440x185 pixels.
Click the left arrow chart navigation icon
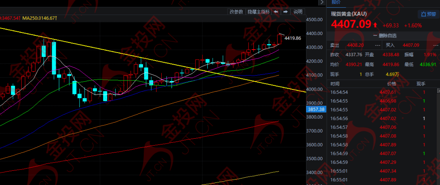coord(276,12)
